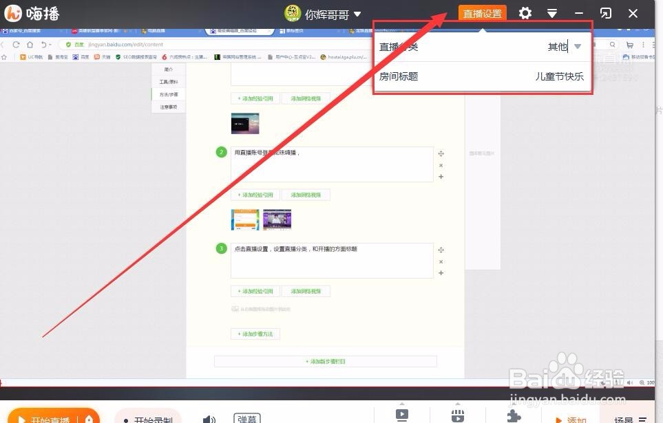
Task: Click the 添加步骤方法 button
Action: 255,334
